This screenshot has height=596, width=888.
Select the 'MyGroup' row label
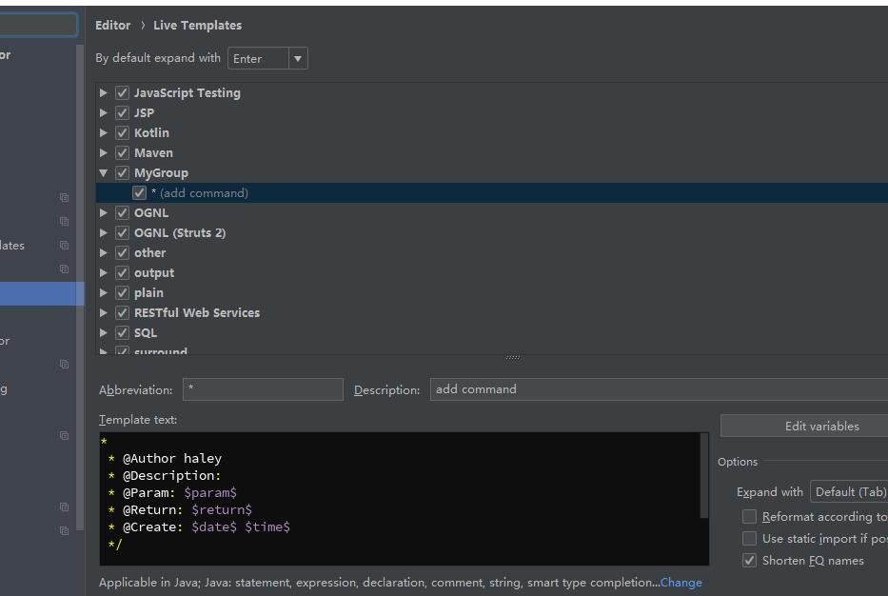(161, 172)
